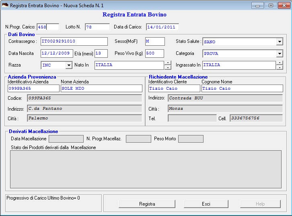Click the Età (mesi) field
The image size is (292, 216).
[101, 53]
